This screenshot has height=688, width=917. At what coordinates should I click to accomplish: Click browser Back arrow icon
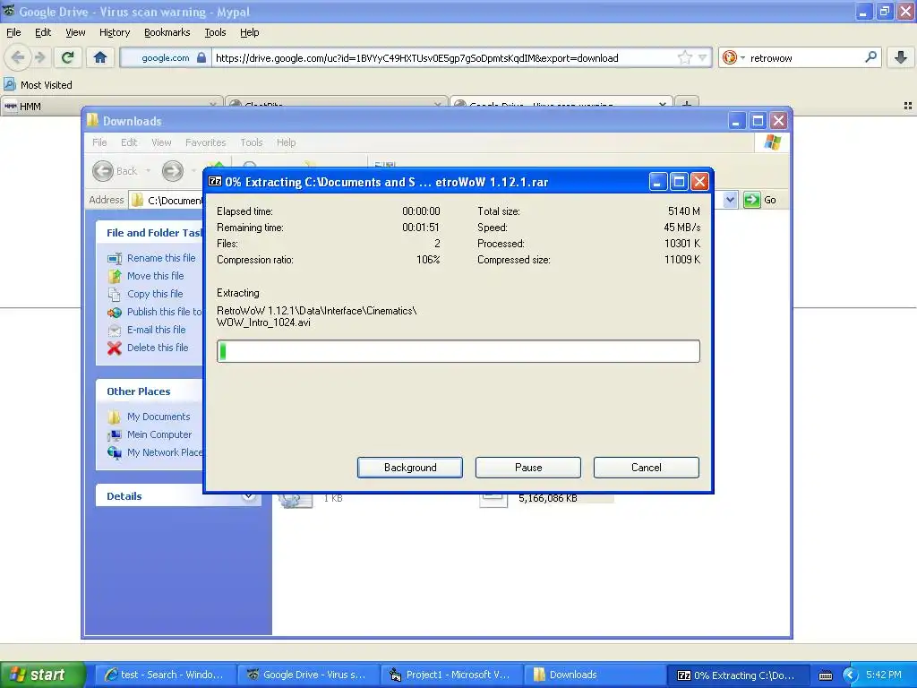(x=18, y=57)
